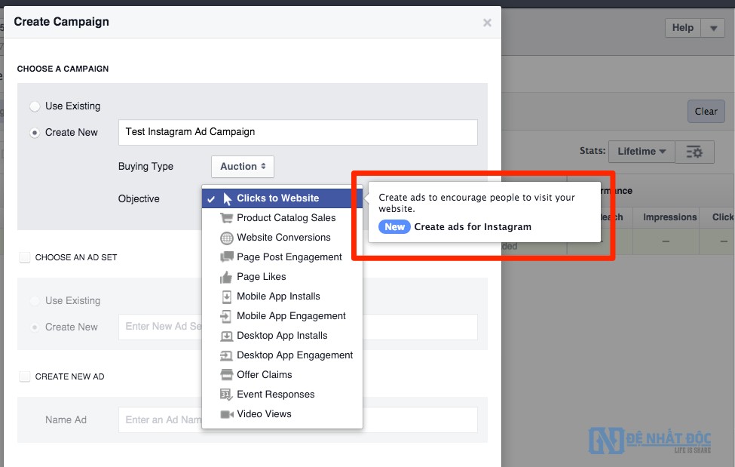Tick the Choose an Ad Set checkbox

(x=25, y=257)
